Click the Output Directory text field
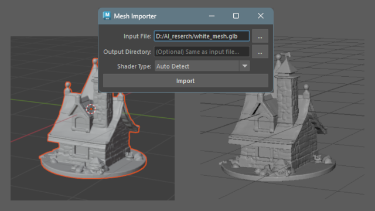The image size is (375, 211). coord(202,52)
